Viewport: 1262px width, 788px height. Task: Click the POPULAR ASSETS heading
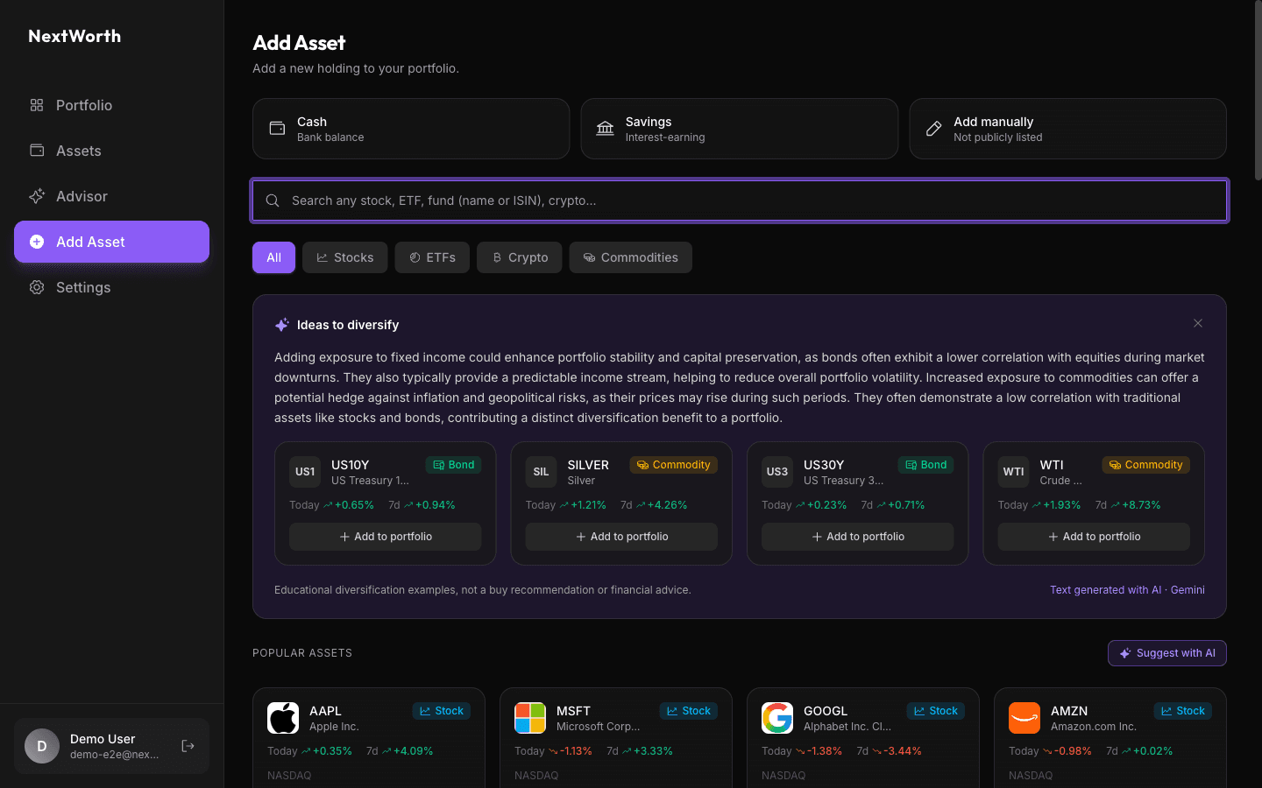(302, 653)
